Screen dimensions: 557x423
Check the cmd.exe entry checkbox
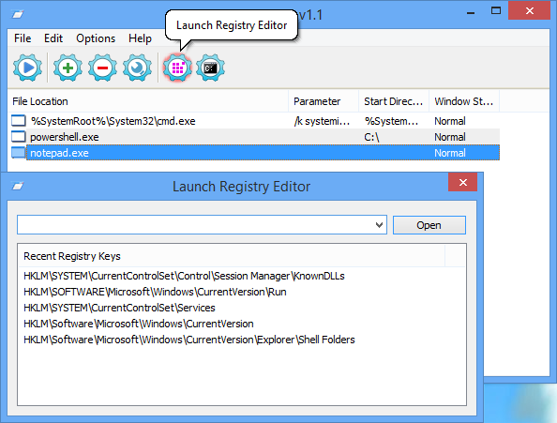pyautogui.click(x=19, y=121)
